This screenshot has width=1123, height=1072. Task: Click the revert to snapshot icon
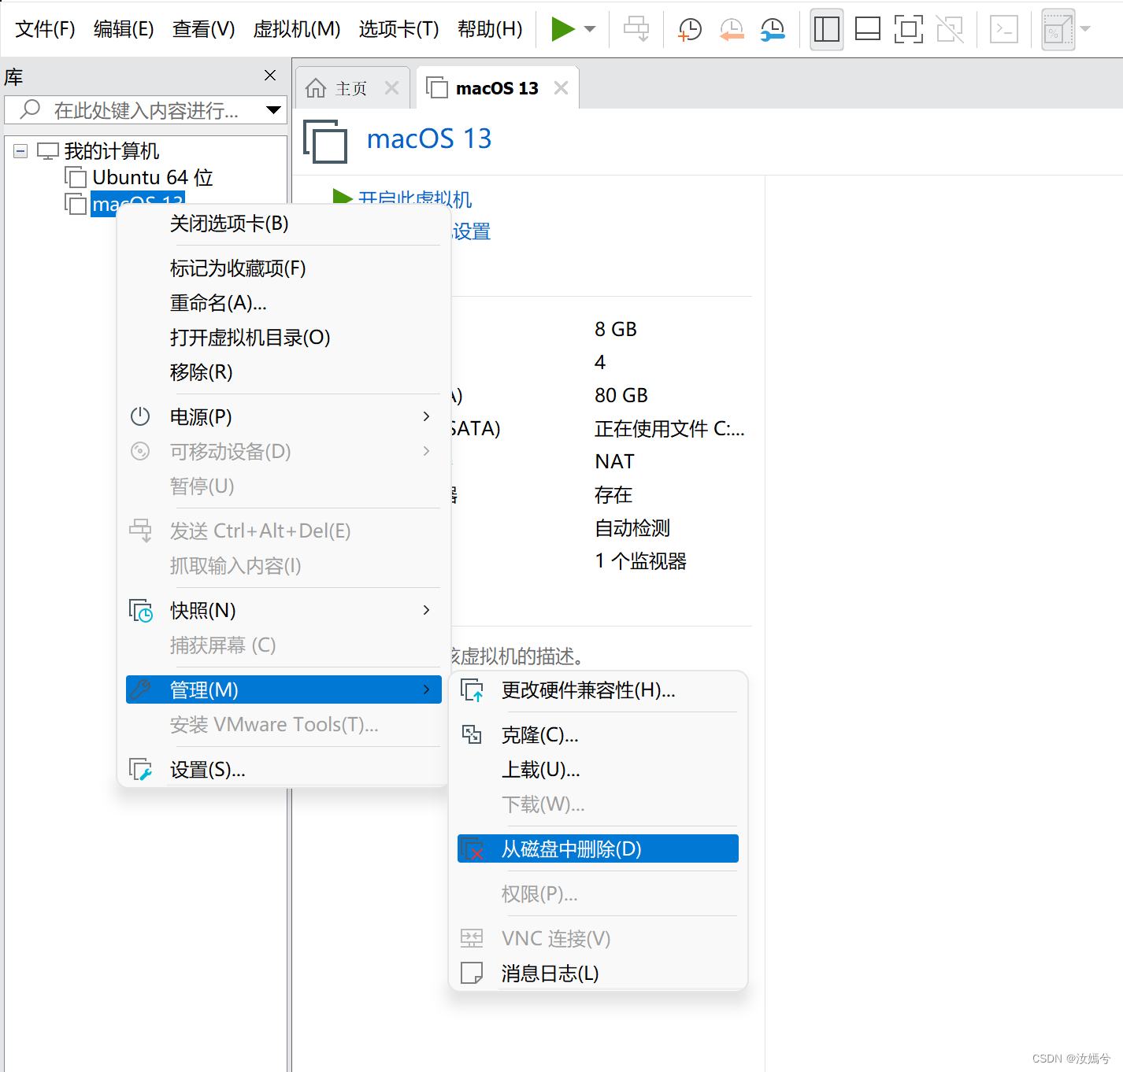pos(732,29)
